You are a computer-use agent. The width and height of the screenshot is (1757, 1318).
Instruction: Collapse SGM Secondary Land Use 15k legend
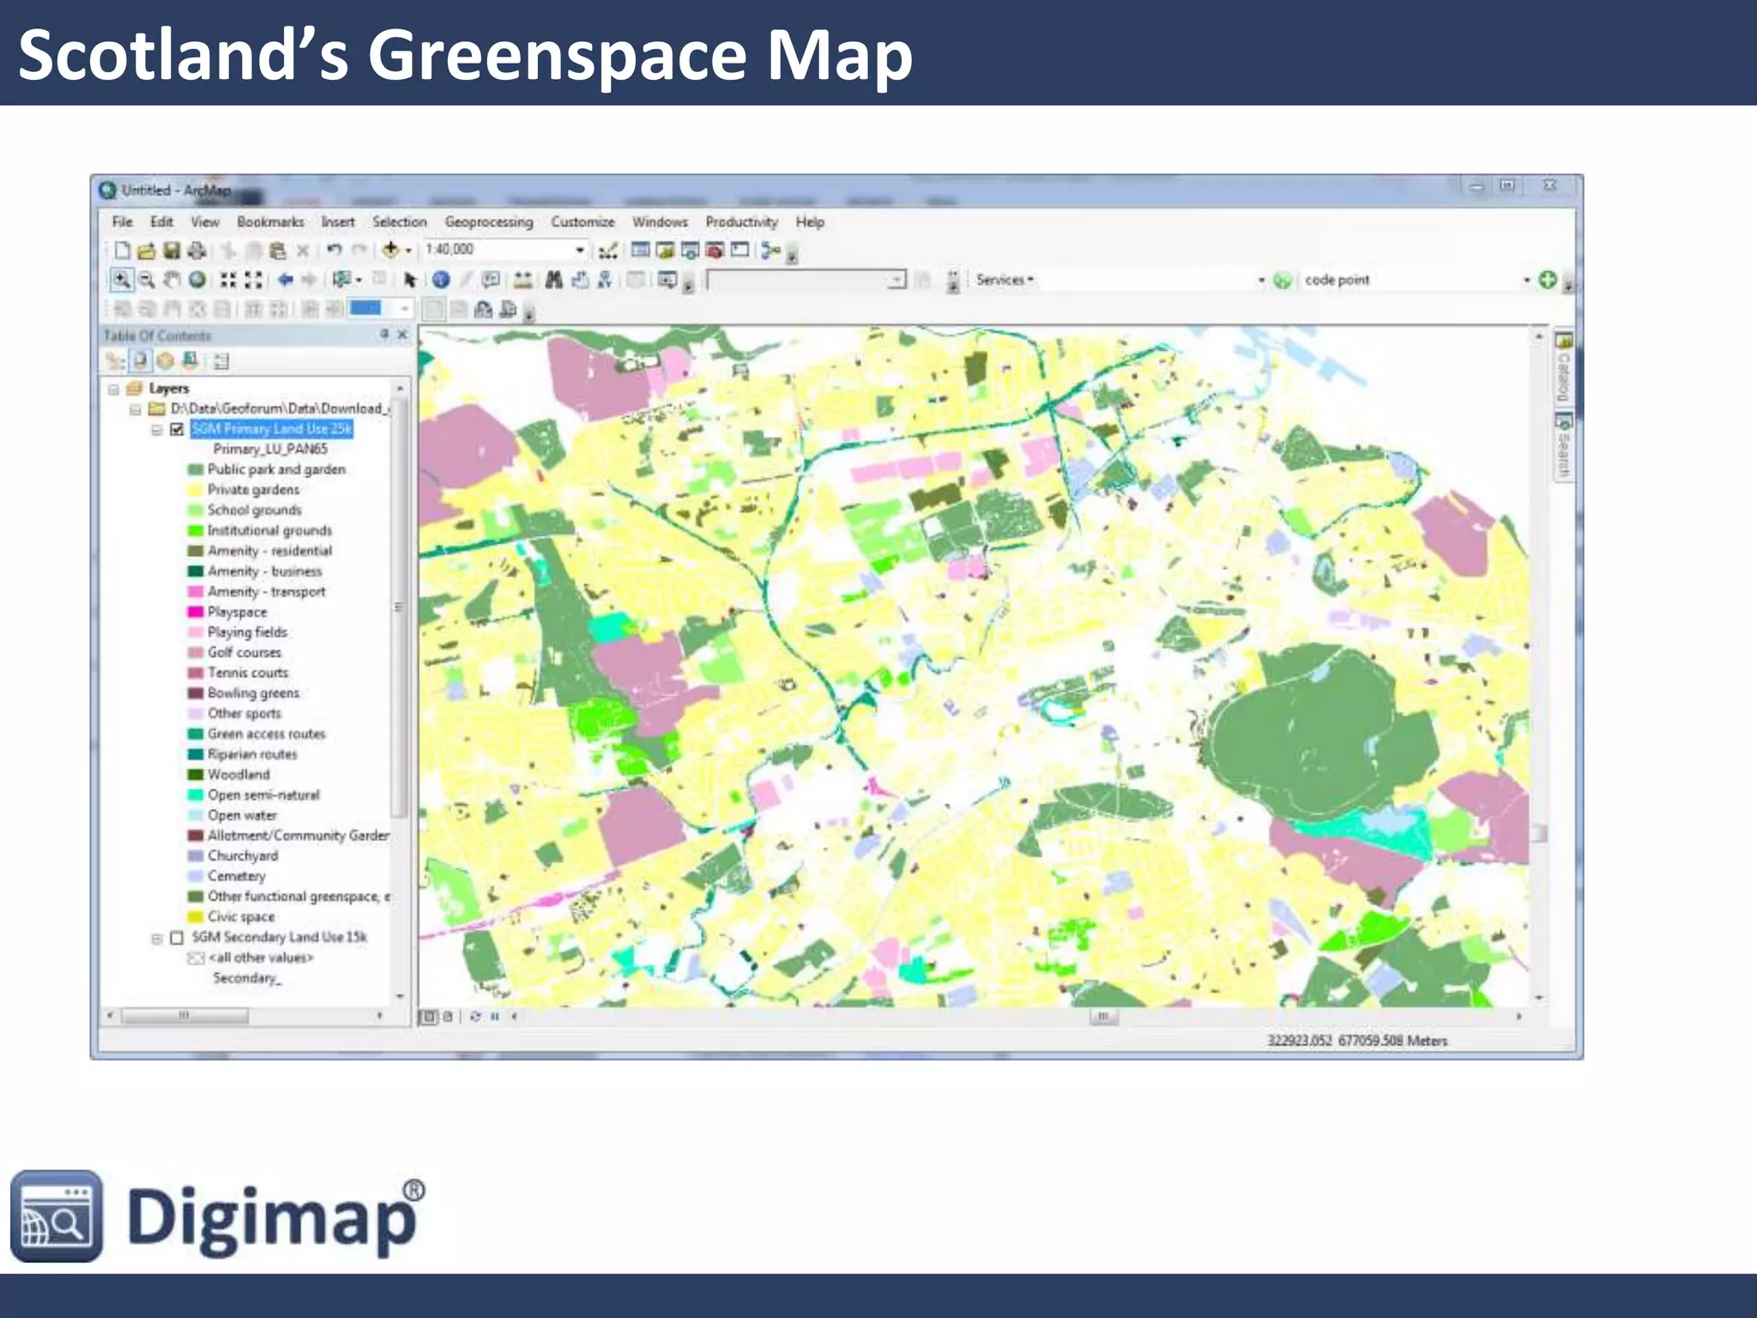(157, 939)
